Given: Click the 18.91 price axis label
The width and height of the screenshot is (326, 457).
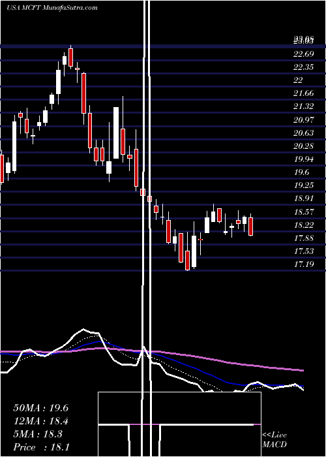Looking at the screenshot, I should click(304, 198).
